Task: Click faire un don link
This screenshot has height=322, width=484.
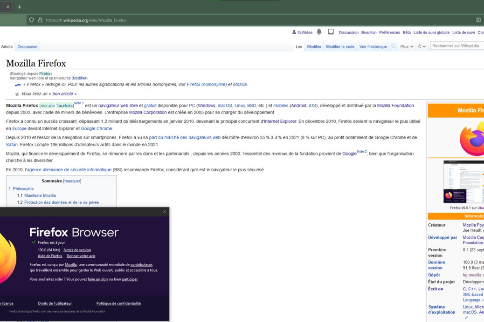Action: pos(97,279)
